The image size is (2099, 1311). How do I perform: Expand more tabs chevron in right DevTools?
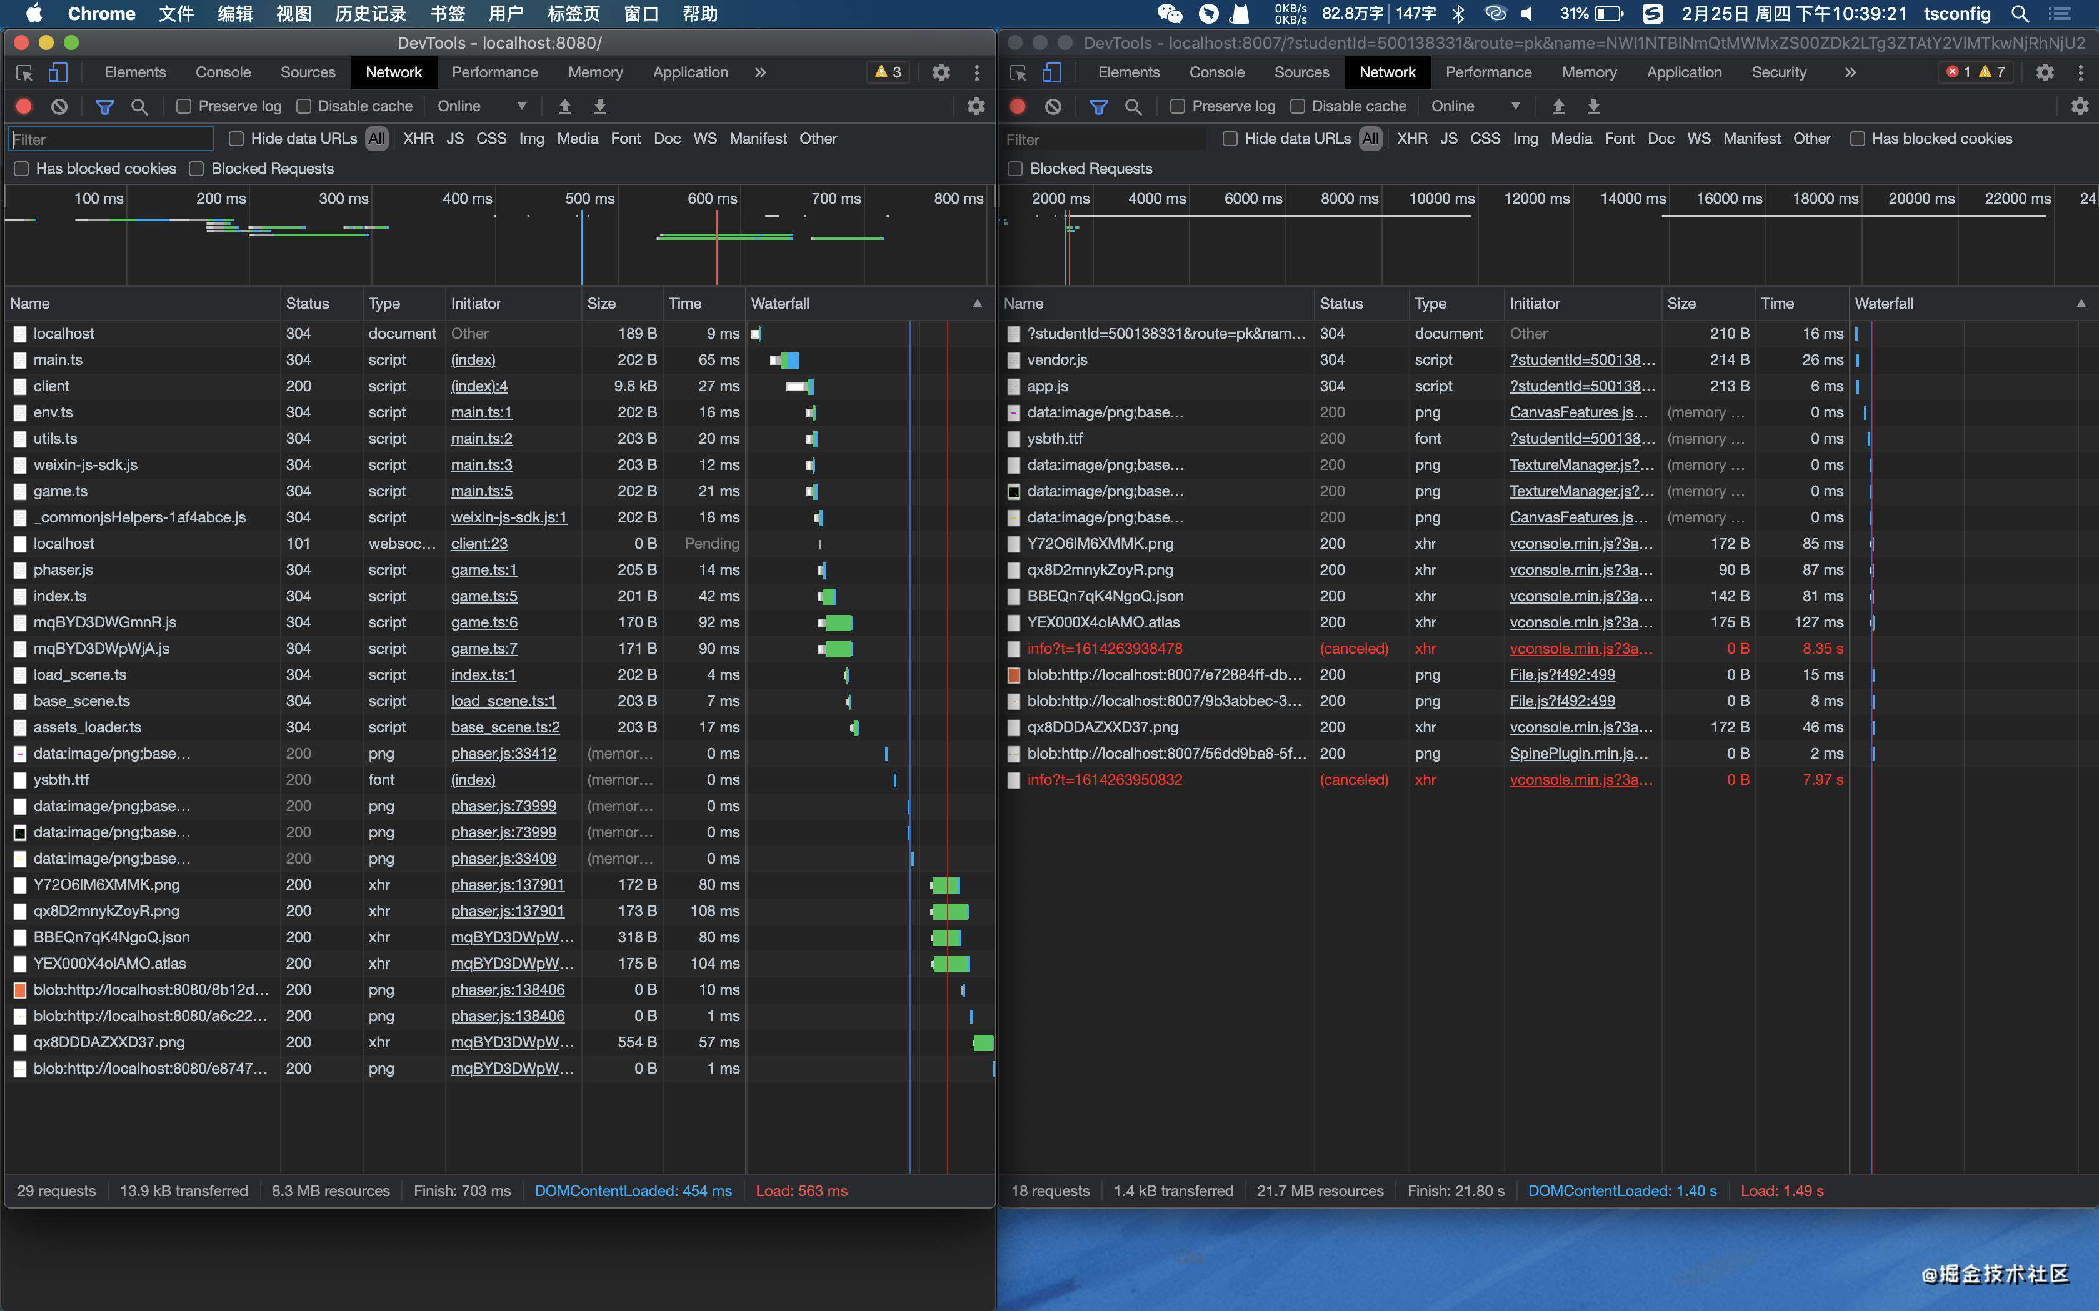click(x=1850, y=73)
